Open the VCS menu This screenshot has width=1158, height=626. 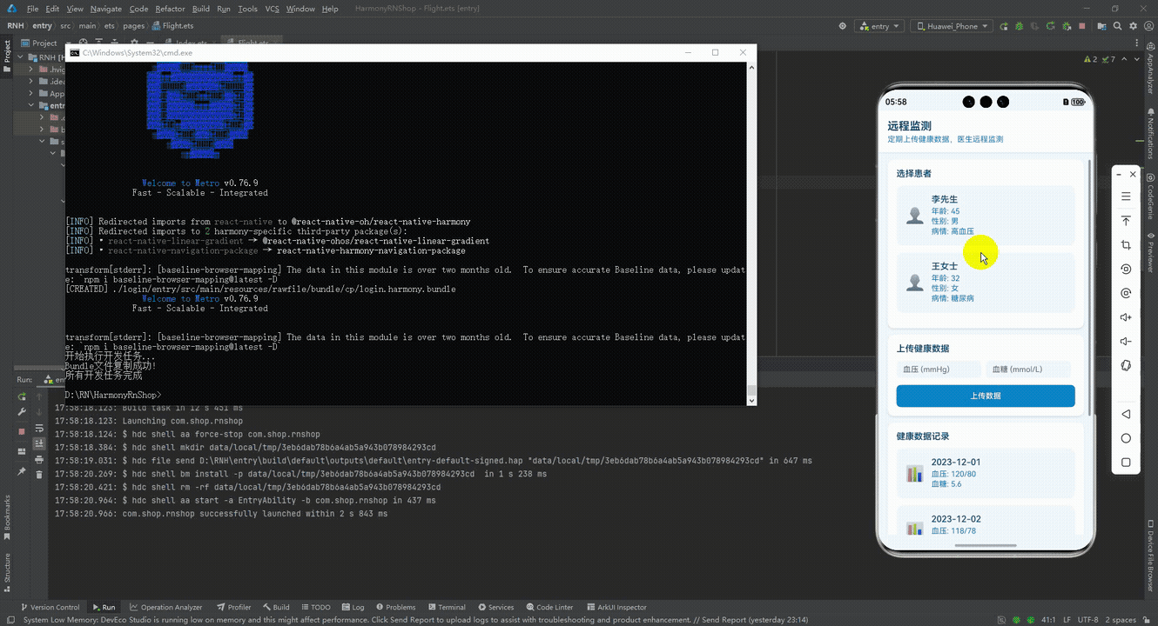(273, 9)
